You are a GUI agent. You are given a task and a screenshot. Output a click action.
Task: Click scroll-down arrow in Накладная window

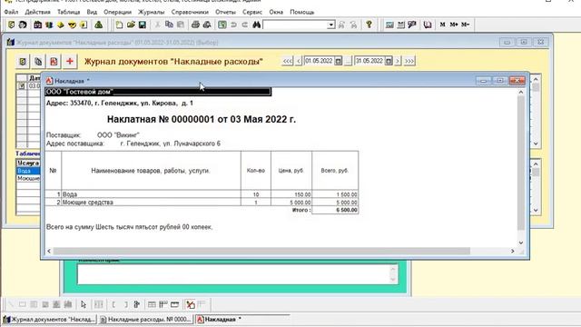[x=521, y=243]
